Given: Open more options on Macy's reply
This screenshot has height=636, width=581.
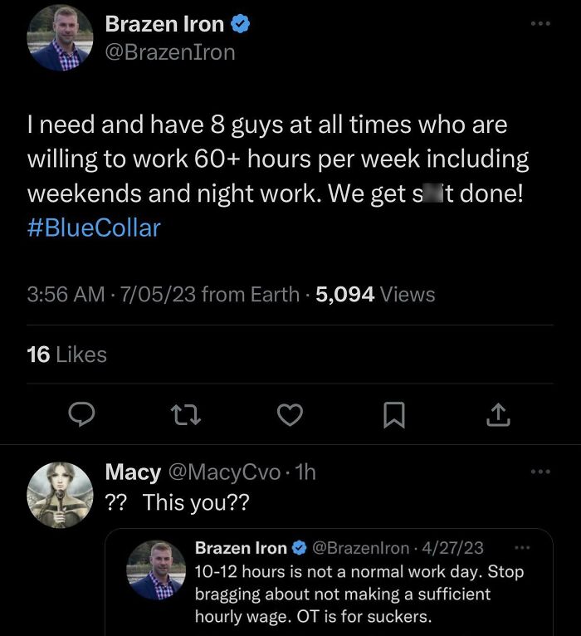Looking at the screenshot, I should coord(540,472).
